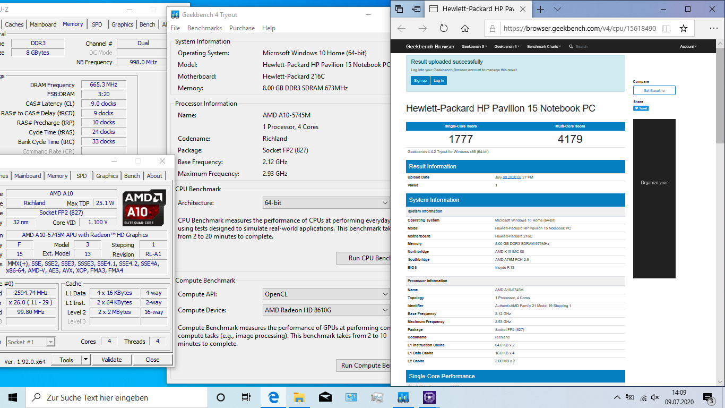
Task: Launch the Mail app from the taskbar
Action: 325,397
